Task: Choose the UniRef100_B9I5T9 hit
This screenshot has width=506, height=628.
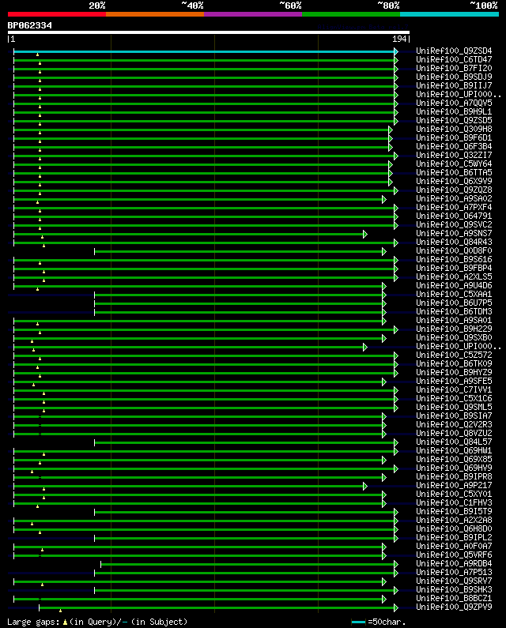Action: point(454,512)
